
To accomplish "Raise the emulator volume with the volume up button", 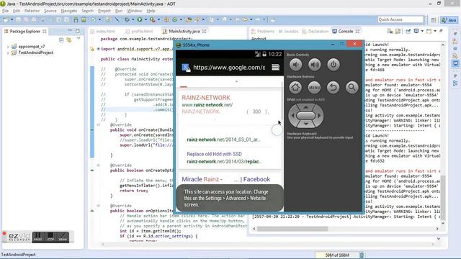I will point(314,65).
